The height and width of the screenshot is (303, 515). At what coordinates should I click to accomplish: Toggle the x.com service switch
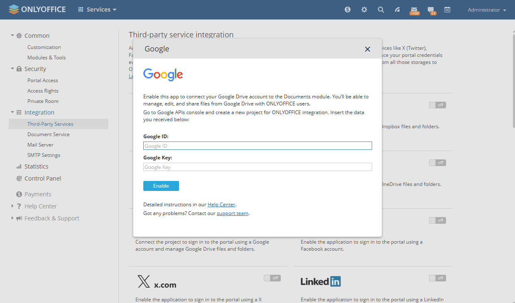pos(272,278)
